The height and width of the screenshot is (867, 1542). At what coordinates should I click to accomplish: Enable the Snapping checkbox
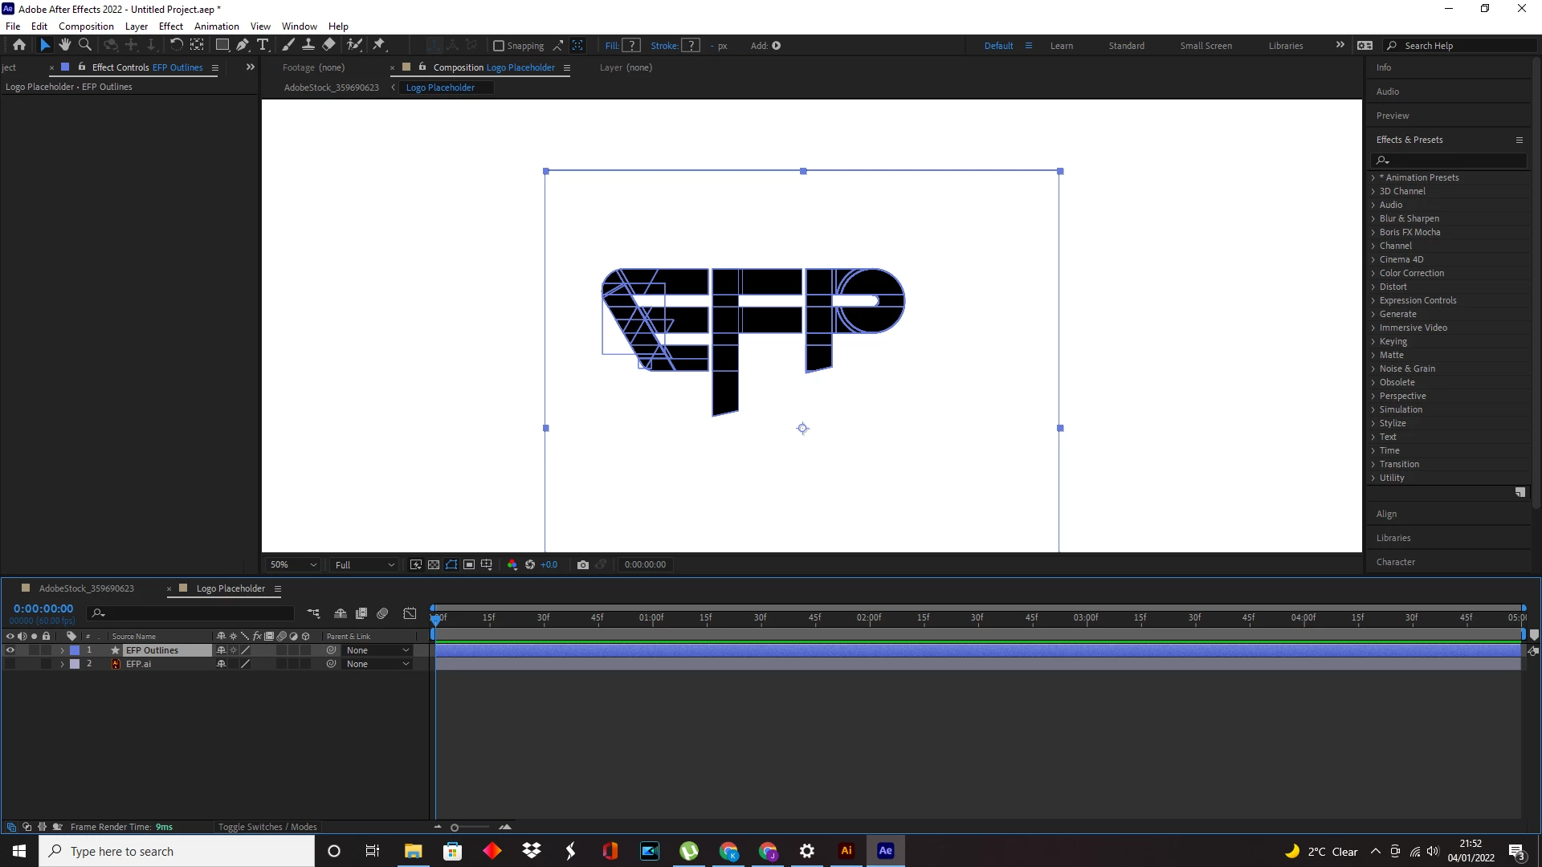[499, 46]
